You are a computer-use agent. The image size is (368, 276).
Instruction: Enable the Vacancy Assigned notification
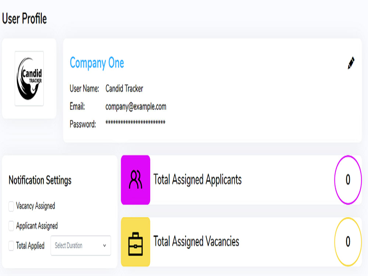click(x=11, y=206)
